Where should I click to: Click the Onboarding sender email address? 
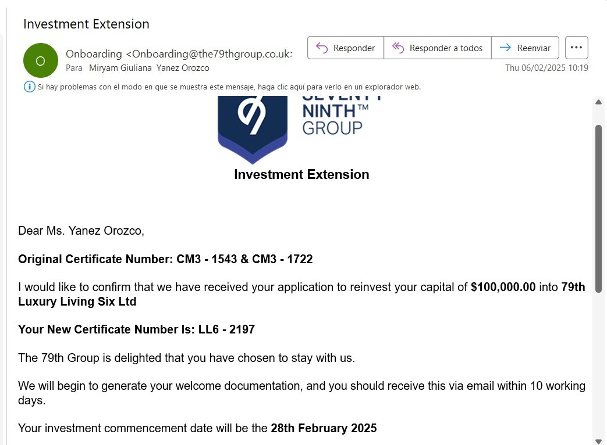tap(210, 54)
